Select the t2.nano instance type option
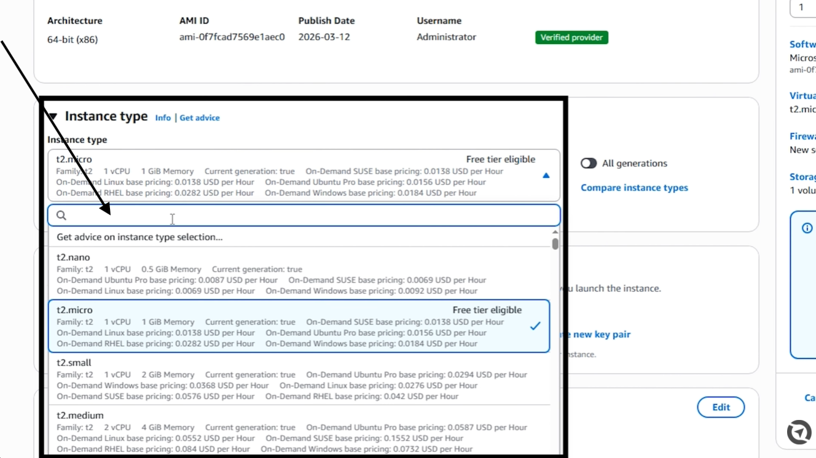816x458 pixels. click(299, 274)
